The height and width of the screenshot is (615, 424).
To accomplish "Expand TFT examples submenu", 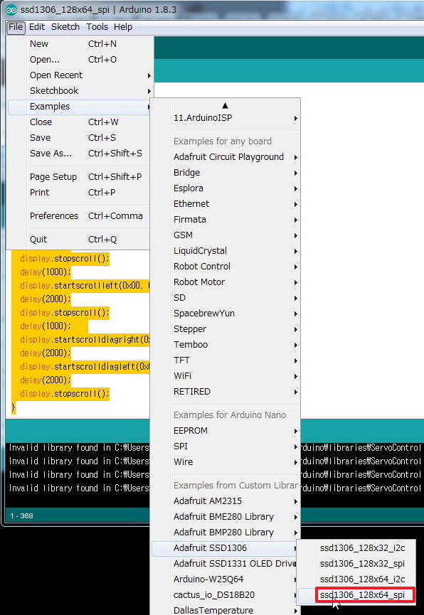I will tap(226, 360).
